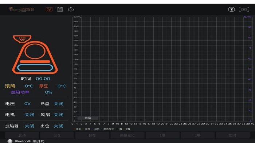The width and height of the screenshot is (255, 143).
Task: Click the camera capture icon
Action: 244,9
